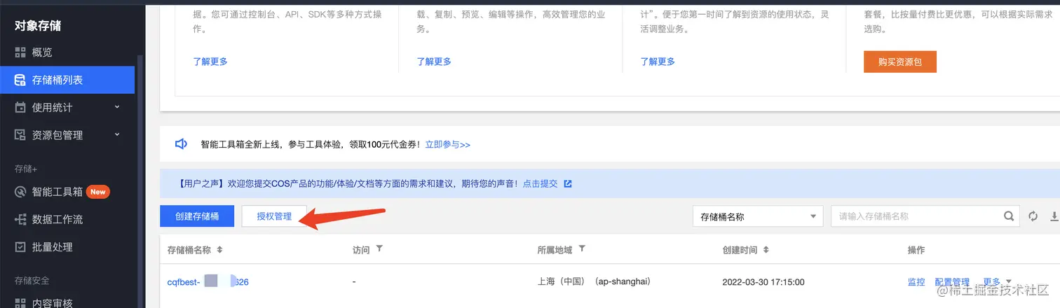This screenshot has height=308, width=1060.
Task: Expand the 资源包管理 sidebar menu
Action: tap(67, 135)
